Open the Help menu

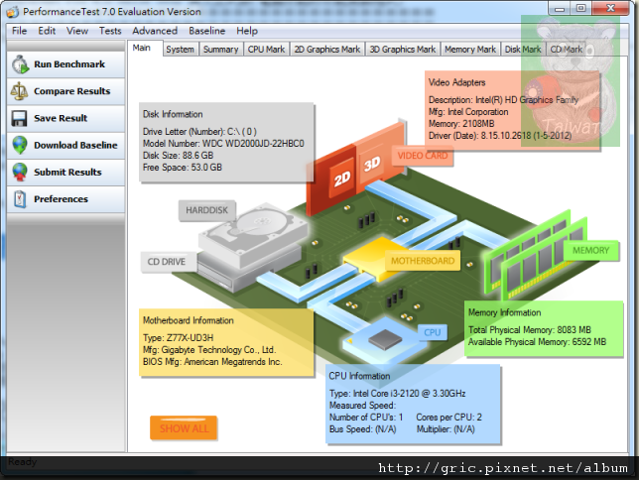[x=246, y=31]
